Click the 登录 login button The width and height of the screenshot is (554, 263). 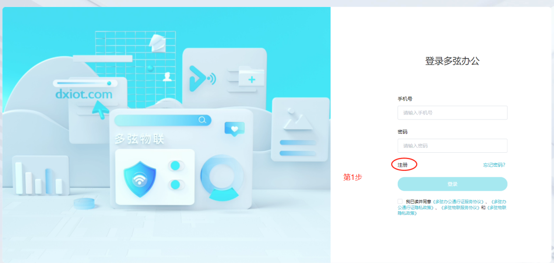click(x=452, y=184)
